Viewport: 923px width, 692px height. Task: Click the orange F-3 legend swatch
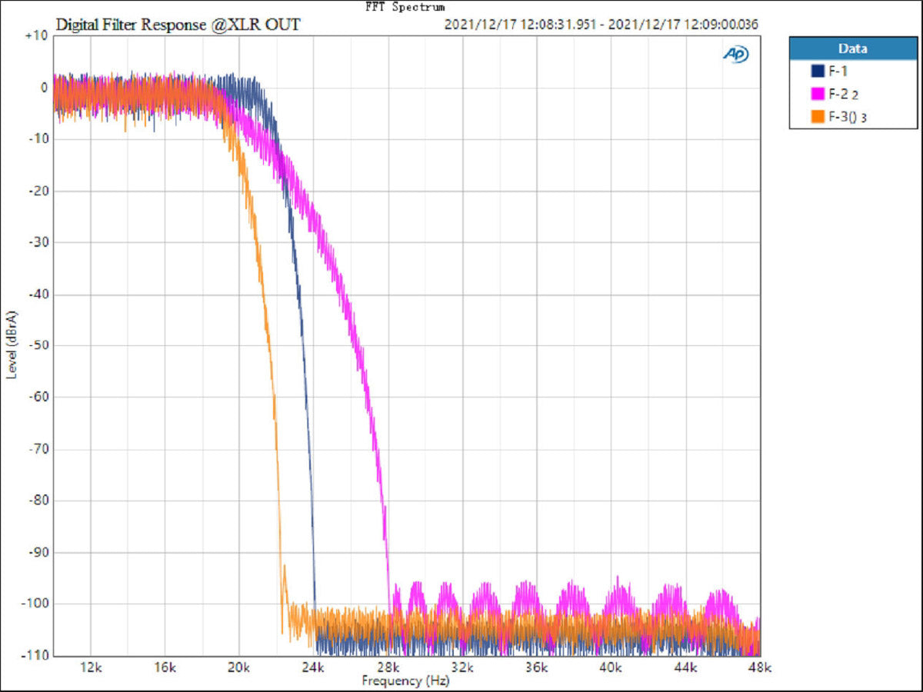click(818, 117)
